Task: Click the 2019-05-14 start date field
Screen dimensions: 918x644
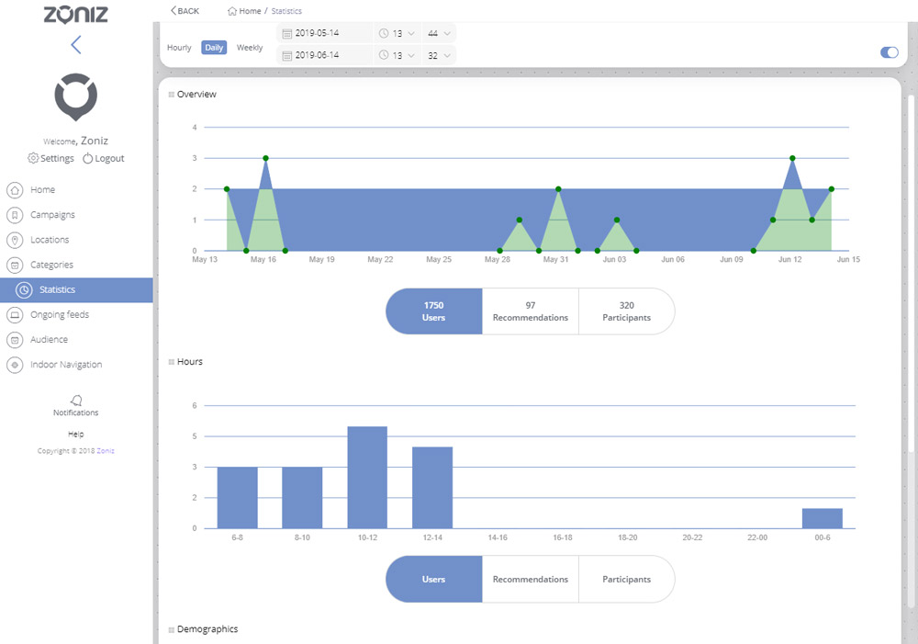Action: [x=328, y=33]
